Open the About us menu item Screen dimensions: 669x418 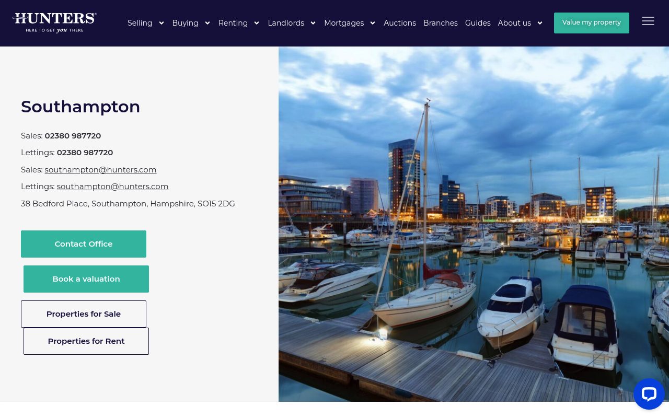click(x=514, y=23)
